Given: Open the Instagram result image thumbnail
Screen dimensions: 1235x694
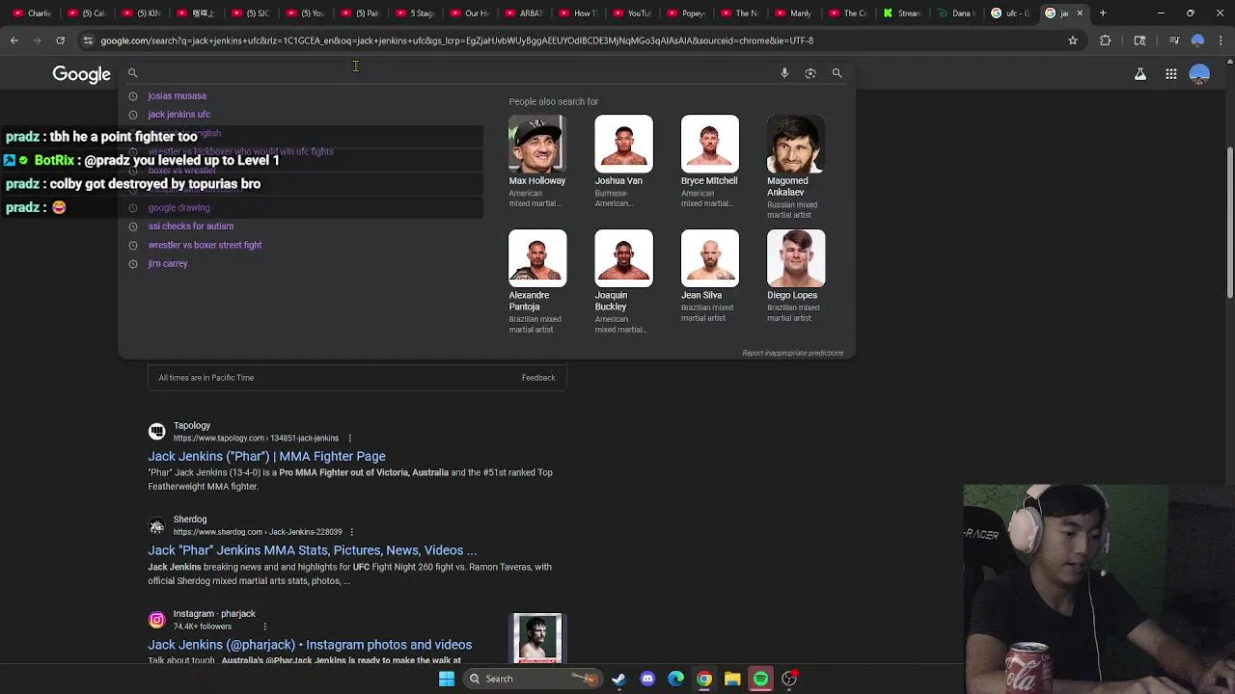Looking at the screenshot, I should pos(537,638).
